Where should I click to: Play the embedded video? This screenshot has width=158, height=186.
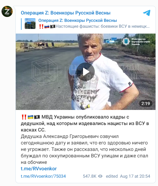[85, 72]
